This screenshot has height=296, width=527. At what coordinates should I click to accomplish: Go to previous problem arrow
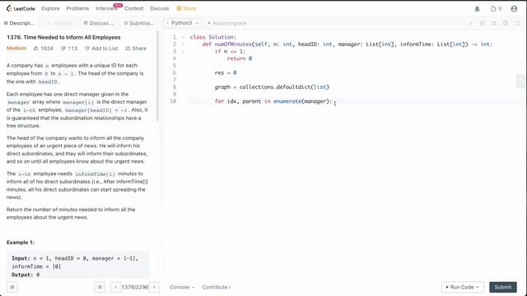click(115, 287)
